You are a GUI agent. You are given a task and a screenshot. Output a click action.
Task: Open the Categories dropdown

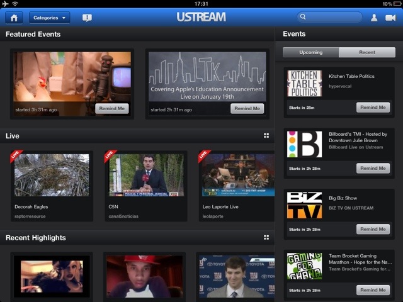(49, 18)
